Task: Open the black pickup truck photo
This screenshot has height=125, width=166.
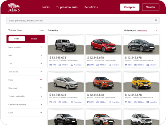Action: point(66,117)
